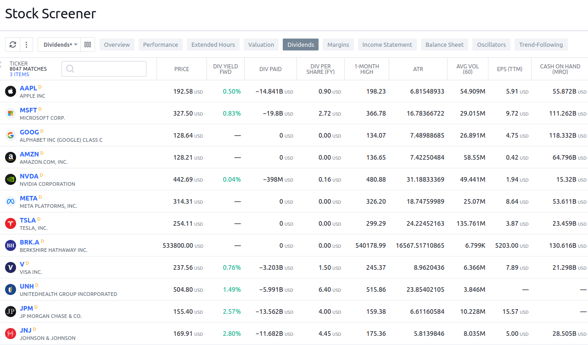This screenshot has width=588, height=345.
Task: Open the AMZN ticker link
Action: tap(29, 154)
